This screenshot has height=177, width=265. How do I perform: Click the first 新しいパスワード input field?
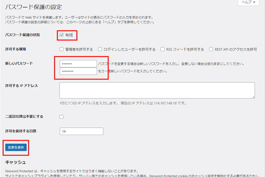(x=78, y=64)
